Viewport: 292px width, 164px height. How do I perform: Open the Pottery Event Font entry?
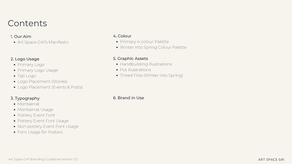pyautogui.click(x=36, y=115)
